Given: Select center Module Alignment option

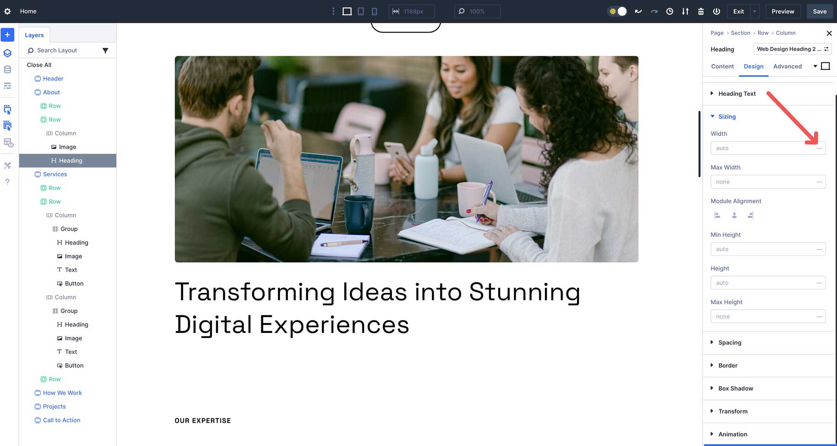Looking at the screenshot, I should tap(735, 215).
